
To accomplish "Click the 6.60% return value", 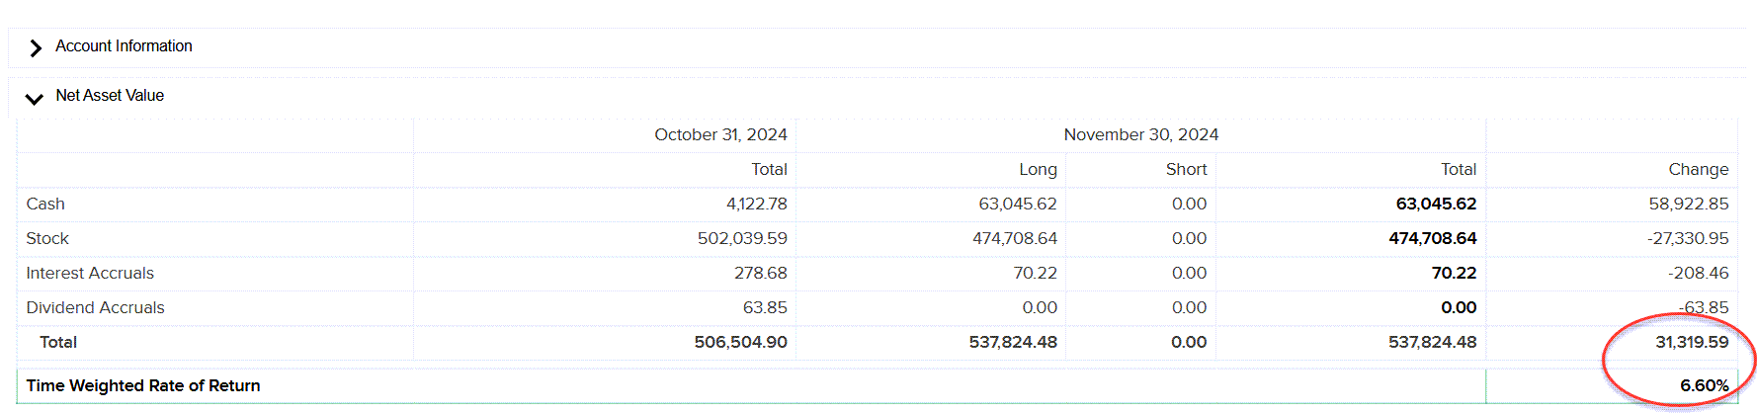I will 1704,386.
